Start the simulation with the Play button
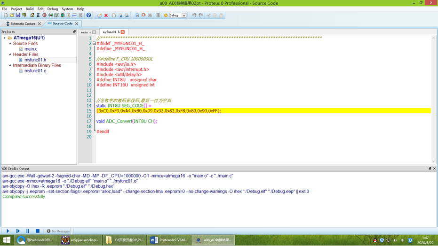Screen dimensions: 438x246 point(8,231)
